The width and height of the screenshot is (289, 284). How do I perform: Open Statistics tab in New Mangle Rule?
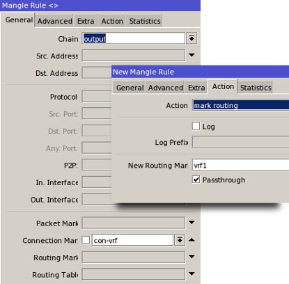pyautogui.click(x=256, y=88)
